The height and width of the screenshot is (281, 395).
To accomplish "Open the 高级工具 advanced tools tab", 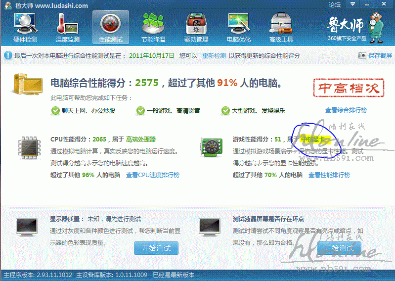I will coord(281,28).
